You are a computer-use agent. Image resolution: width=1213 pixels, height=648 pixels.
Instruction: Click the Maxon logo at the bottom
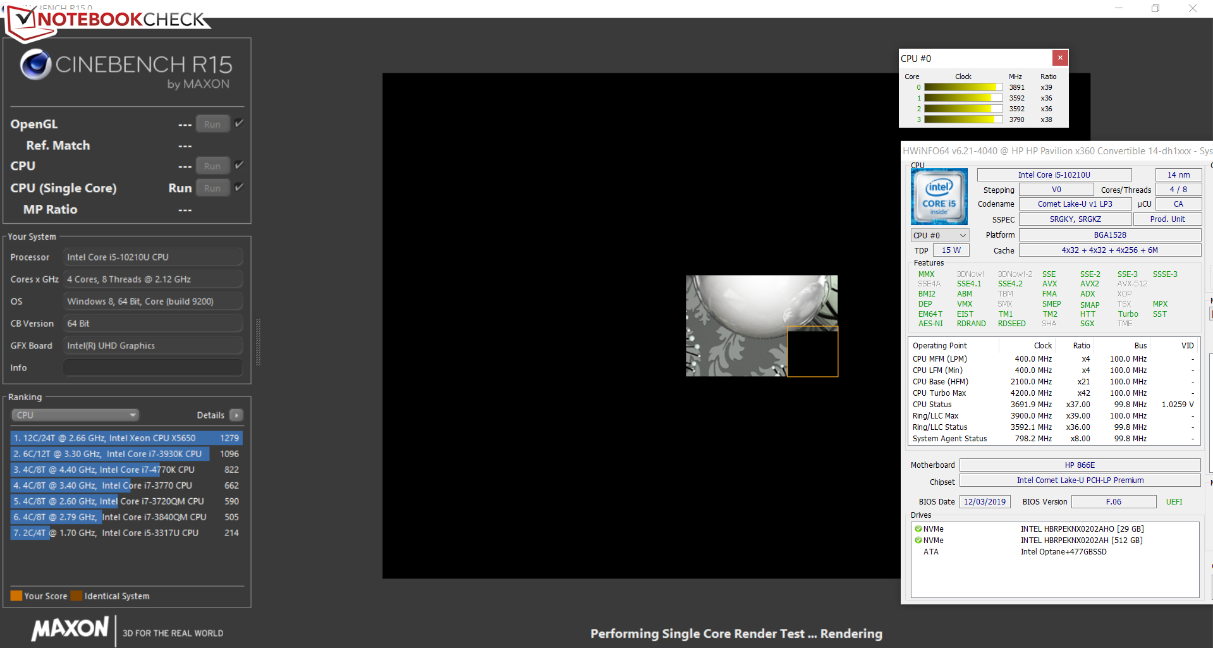coord(71,629)
